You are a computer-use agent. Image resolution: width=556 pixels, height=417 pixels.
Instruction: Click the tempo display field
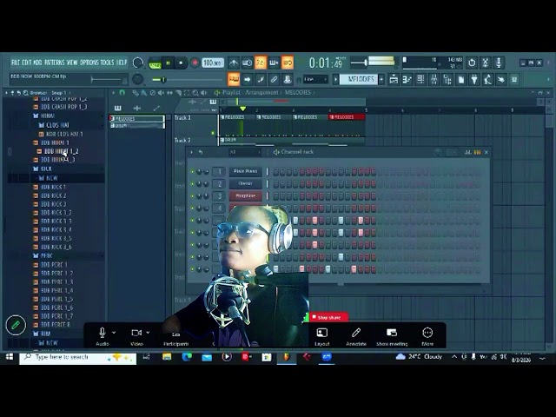[213, 63]
